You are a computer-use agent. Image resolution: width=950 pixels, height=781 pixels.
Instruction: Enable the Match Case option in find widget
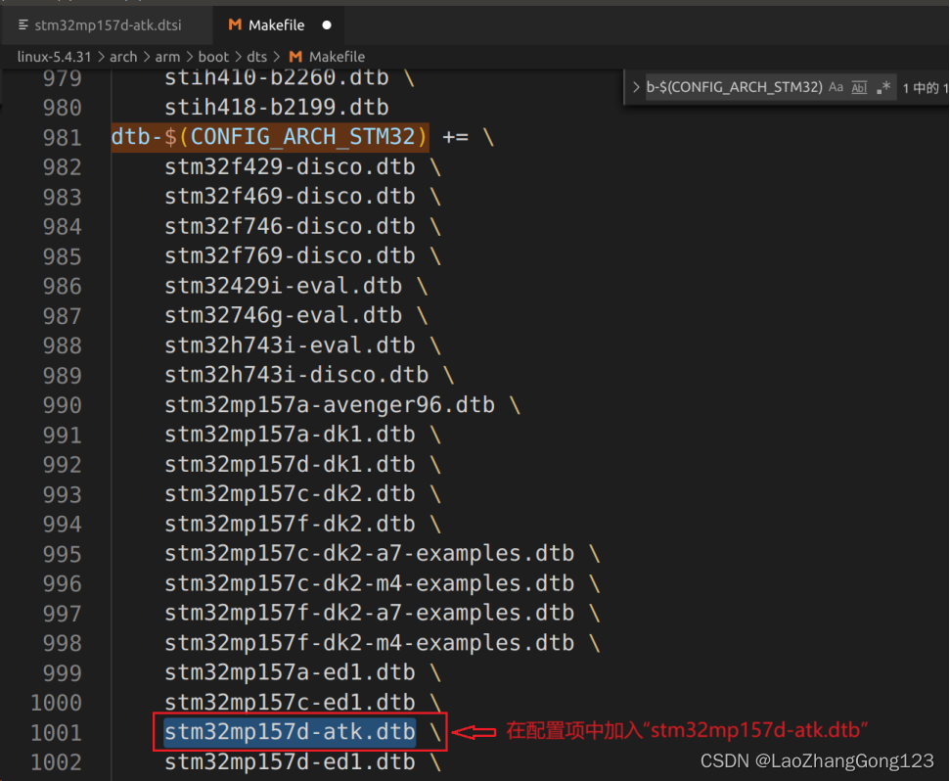836,87
